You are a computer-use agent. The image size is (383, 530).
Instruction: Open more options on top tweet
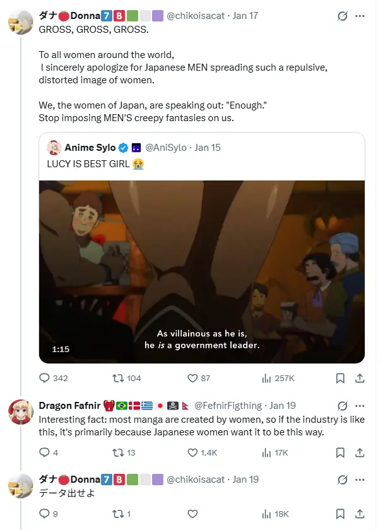(360, 16)
